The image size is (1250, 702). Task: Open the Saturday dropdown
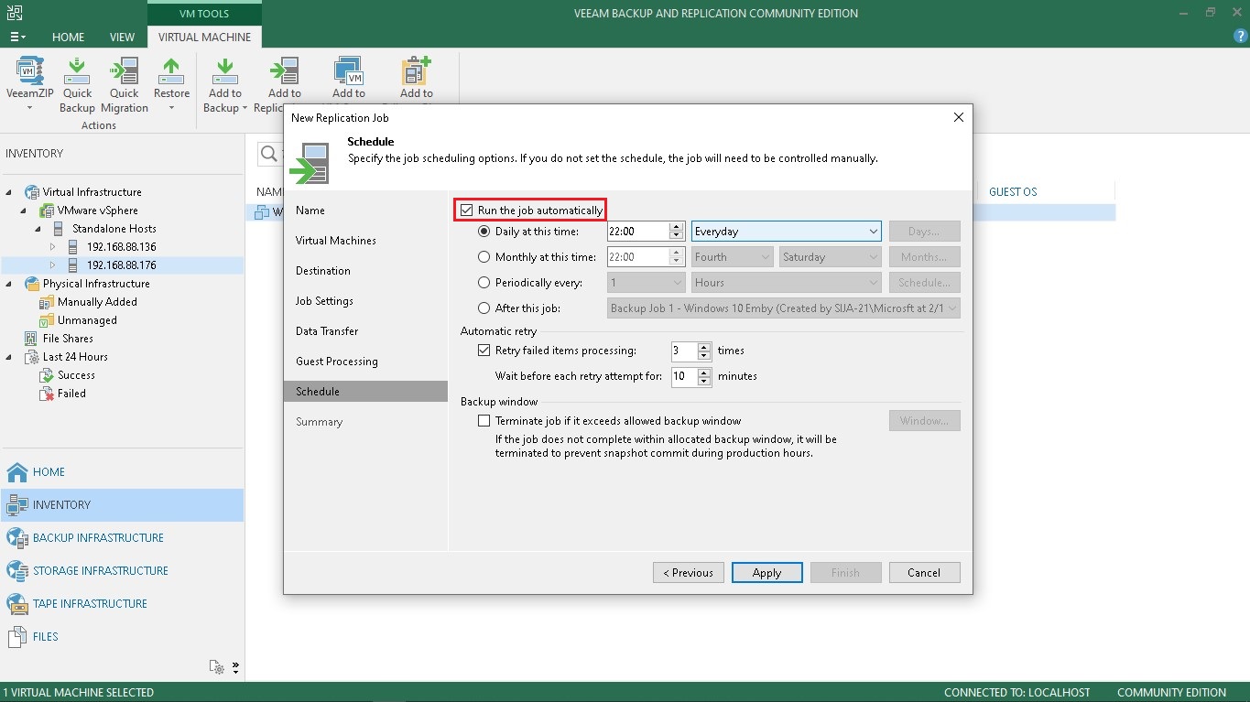(831, 257)
